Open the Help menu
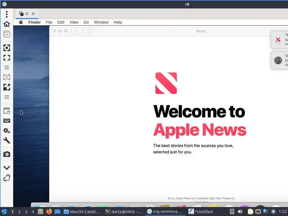Image resolution: width=288 pixels, height=216 pixels. pos(118,22)
